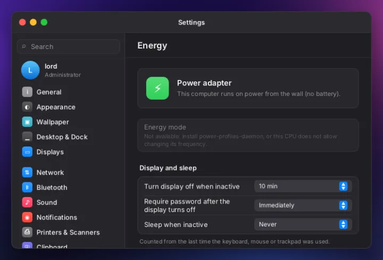The width and height of the screenshot is (383, 260).
Task: Click the Energy mode heading
Action: point(165,127)
